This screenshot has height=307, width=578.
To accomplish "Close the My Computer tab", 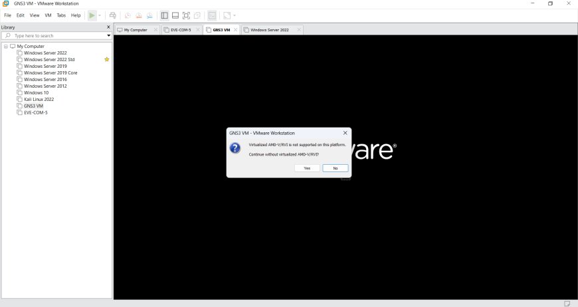I will click(155, 30).
